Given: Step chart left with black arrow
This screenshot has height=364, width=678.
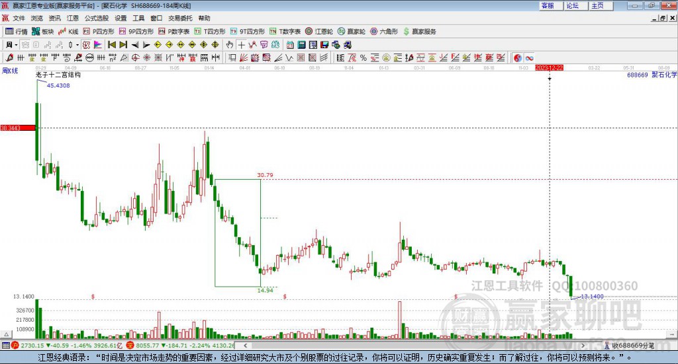Looking at the screenshot, I should tap(135, 45).
